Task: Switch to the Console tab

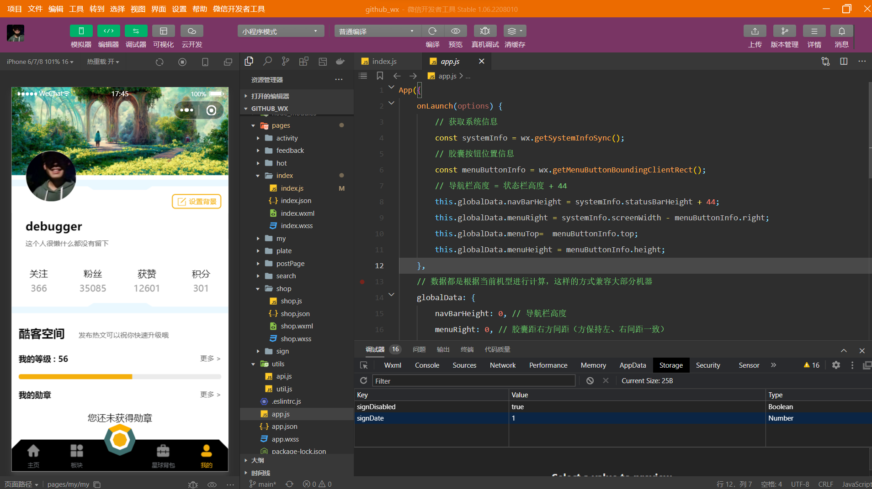Action: click(427, 365)
